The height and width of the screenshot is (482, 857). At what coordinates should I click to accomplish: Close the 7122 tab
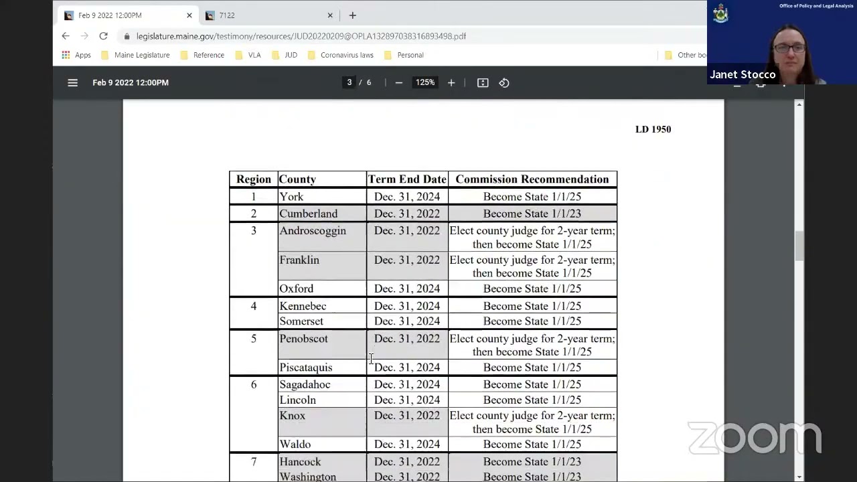329,15
